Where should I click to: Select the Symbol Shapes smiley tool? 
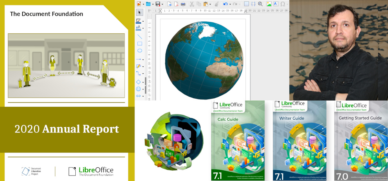[x=139, y=89]
